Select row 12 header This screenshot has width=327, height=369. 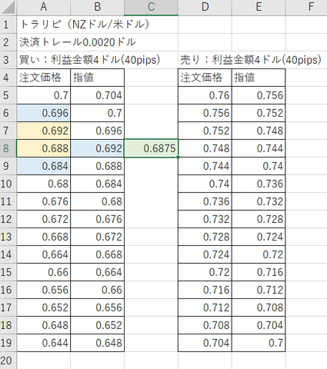(8, 219)
